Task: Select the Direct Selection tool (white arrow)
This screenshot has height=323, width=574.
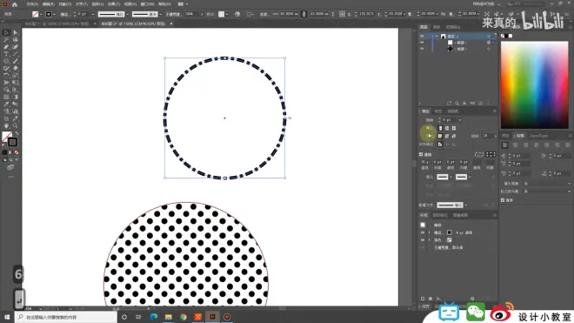Action: pos(16,32)
